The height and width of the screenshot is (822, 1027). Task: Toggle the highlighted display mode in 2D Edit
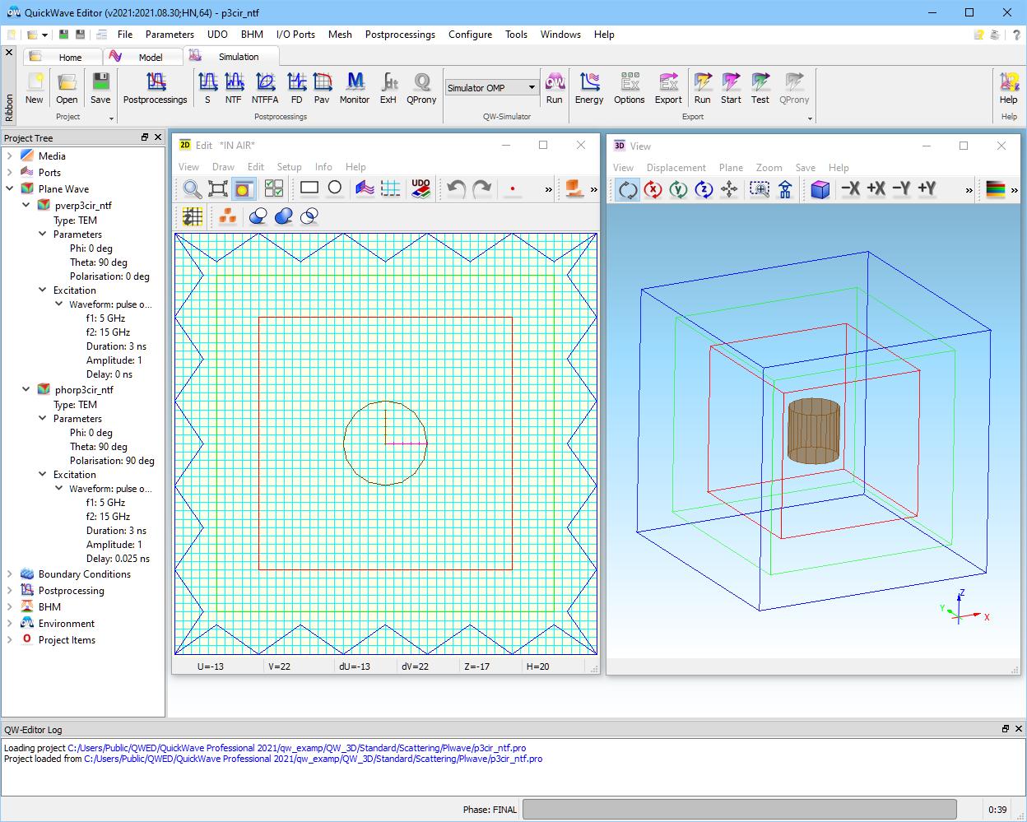(244, 188)
